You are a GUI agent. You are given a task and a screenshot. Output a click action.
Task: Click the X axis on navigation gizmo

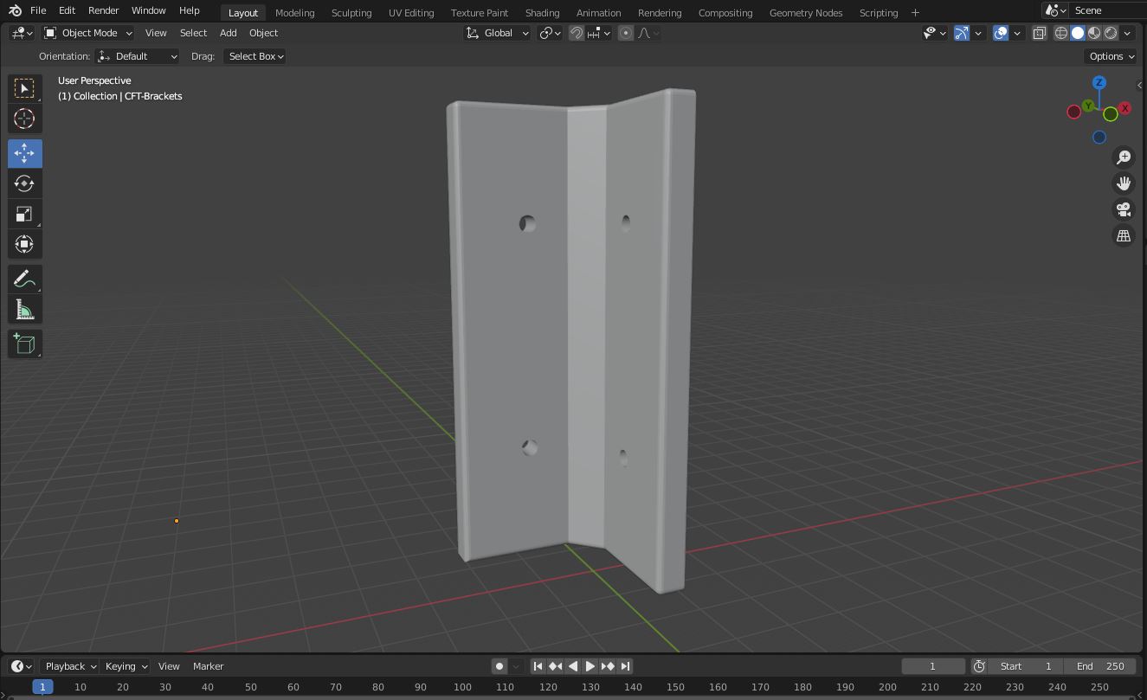click(x=1124, y=108)
